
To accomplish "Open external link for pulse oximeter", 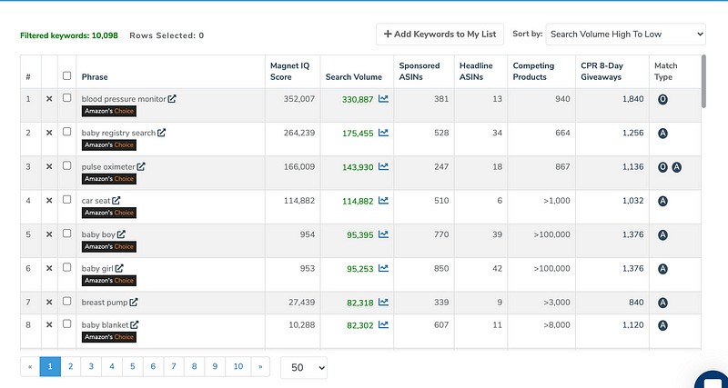I will click(x=141, y=166).
